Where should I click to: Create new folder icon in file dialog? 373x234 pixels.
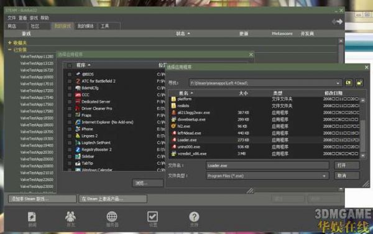(x=359, y=83)
